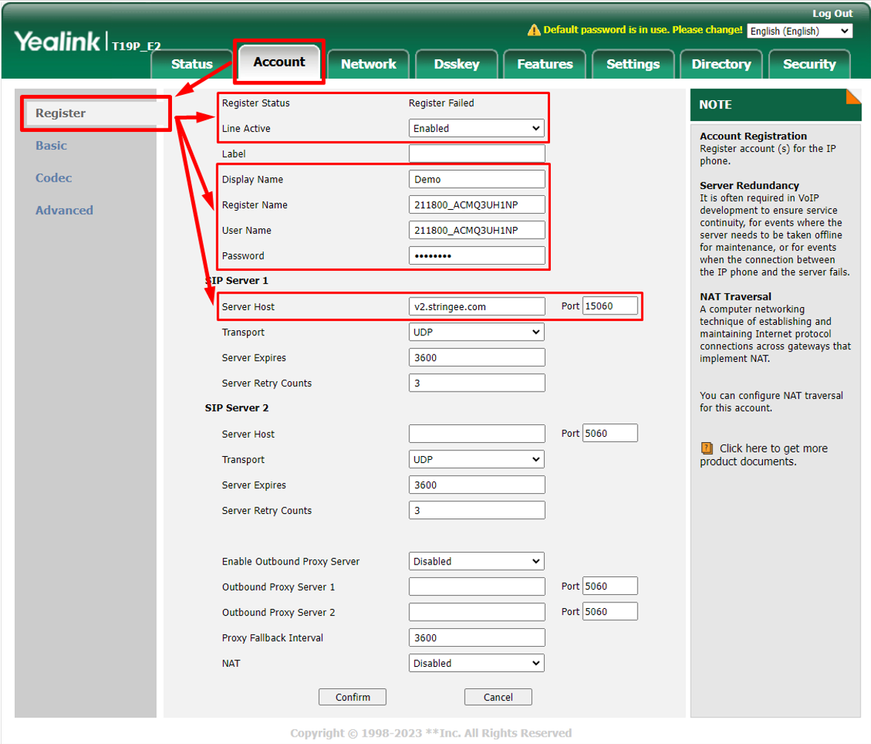This screenshot has width=871, height=744.
Task: Open the Line Active dropdown
Action: click(477, 128)
